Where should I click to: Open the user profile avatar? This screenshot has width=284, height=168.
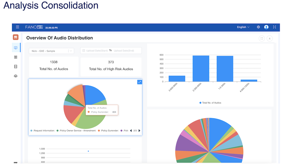[266, 27]
